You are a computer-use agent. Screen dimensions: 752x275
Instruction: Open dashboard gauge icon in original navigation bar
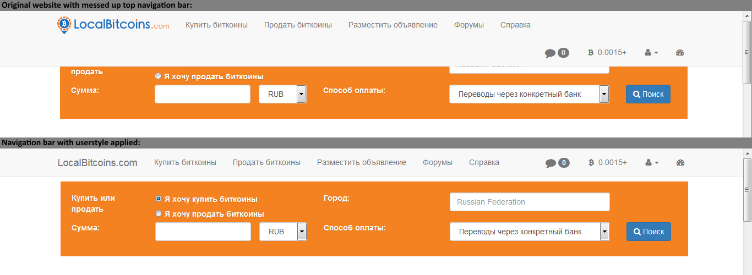click(x=679, y=53)
